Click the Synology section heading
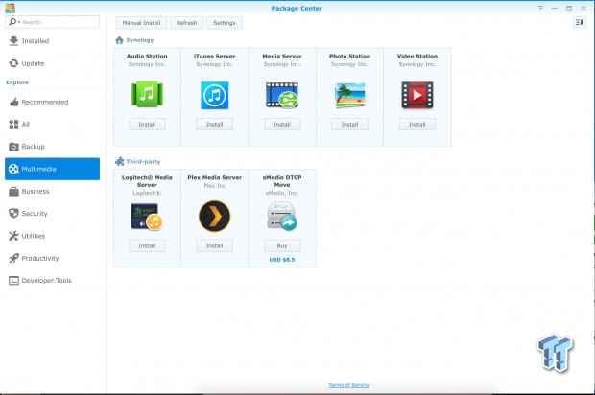 point(140,40)
